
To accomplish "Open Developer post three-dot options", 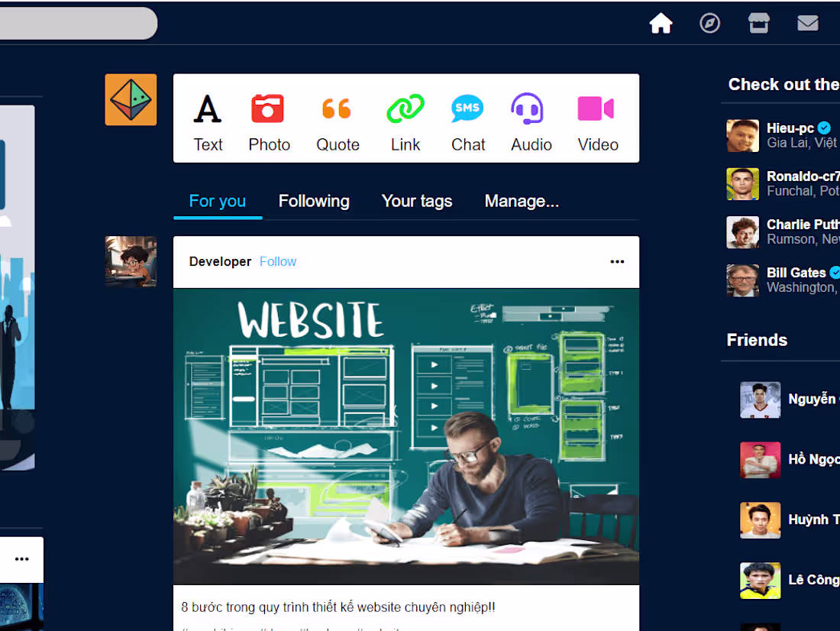I will [x=617, y=261].
